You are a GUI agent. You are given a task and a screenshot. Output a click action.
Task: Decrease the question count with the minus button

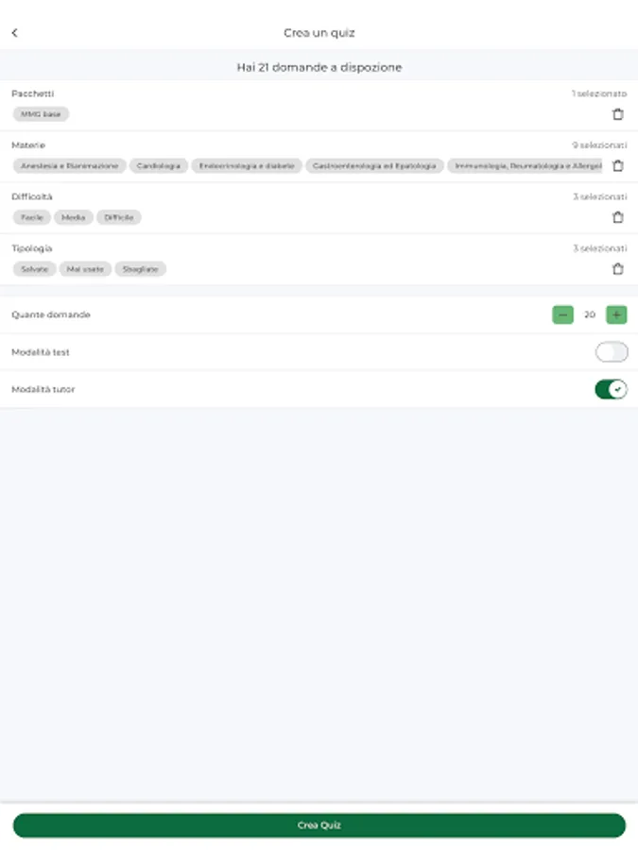tap(562, 314)
